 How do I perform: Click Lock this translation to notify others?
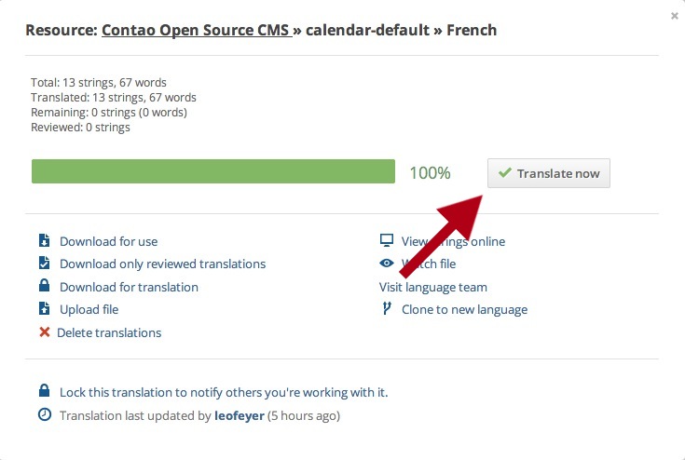click(x=224, y=392)
